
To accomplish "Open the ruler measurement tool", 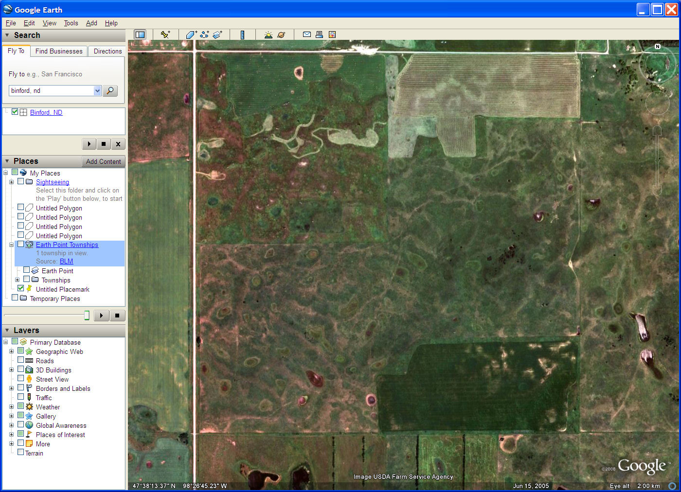I will [242, 35].
